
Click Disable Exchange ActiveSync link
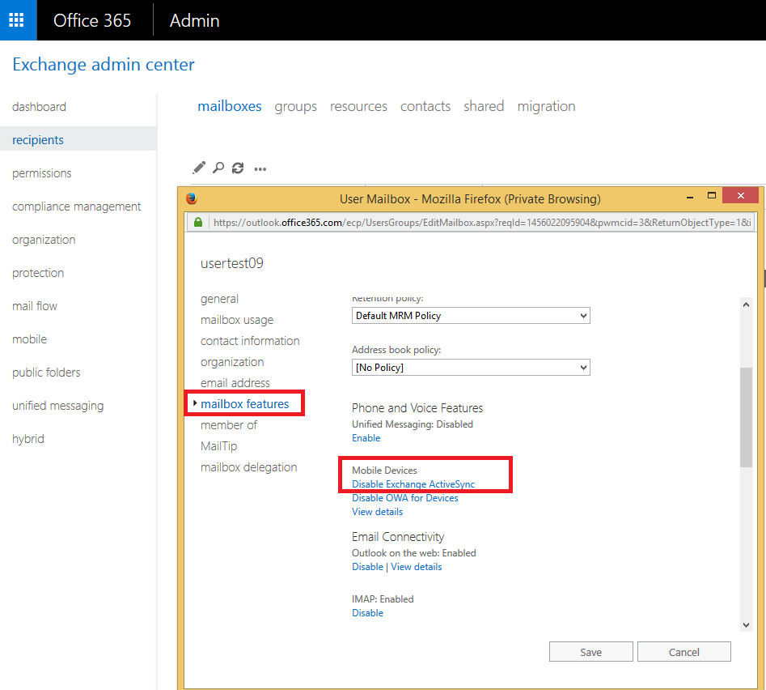tap(413, 484)
